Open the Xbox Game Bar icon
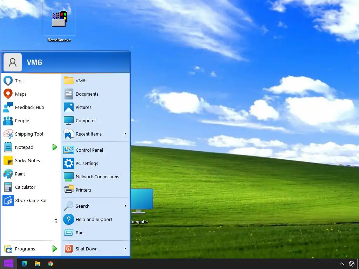Image resolution: width=359 pixels, height=269 pixels. point(8,200)
